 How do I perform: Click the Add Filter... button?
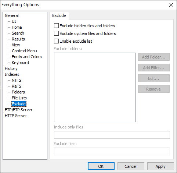click(154, 68)
